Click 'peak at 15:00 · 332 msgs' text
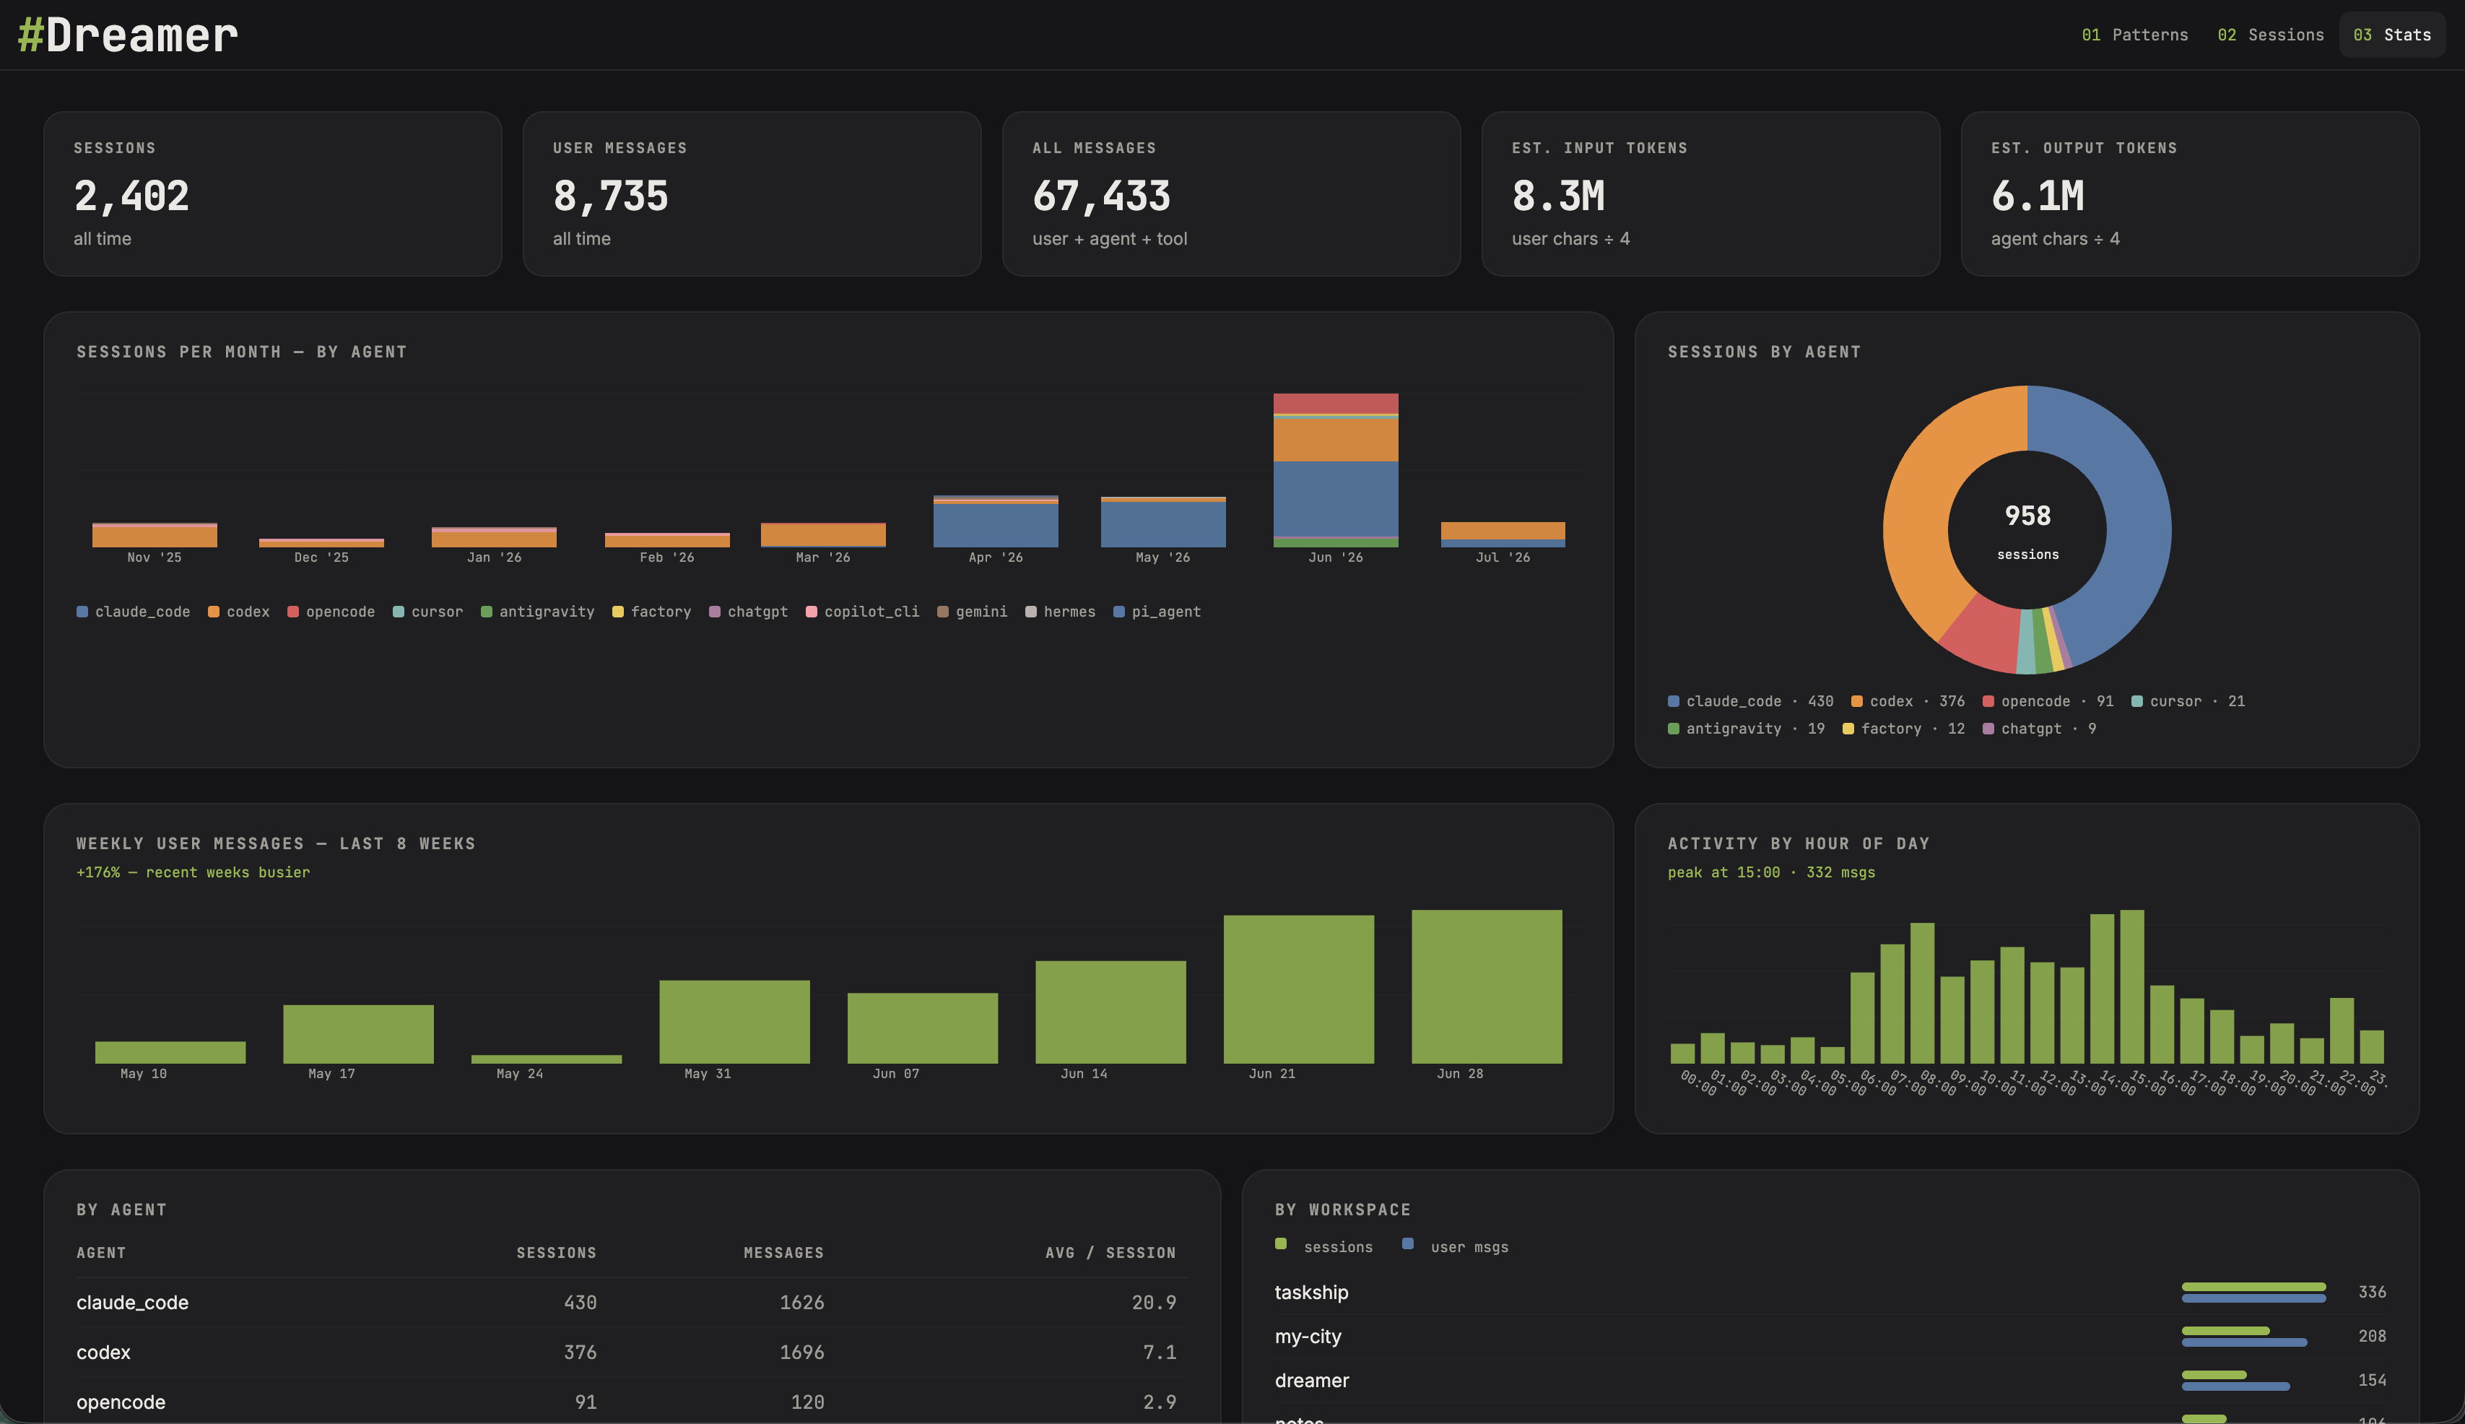This screenshot has height=1424, width=2465. coord(1772,872)
